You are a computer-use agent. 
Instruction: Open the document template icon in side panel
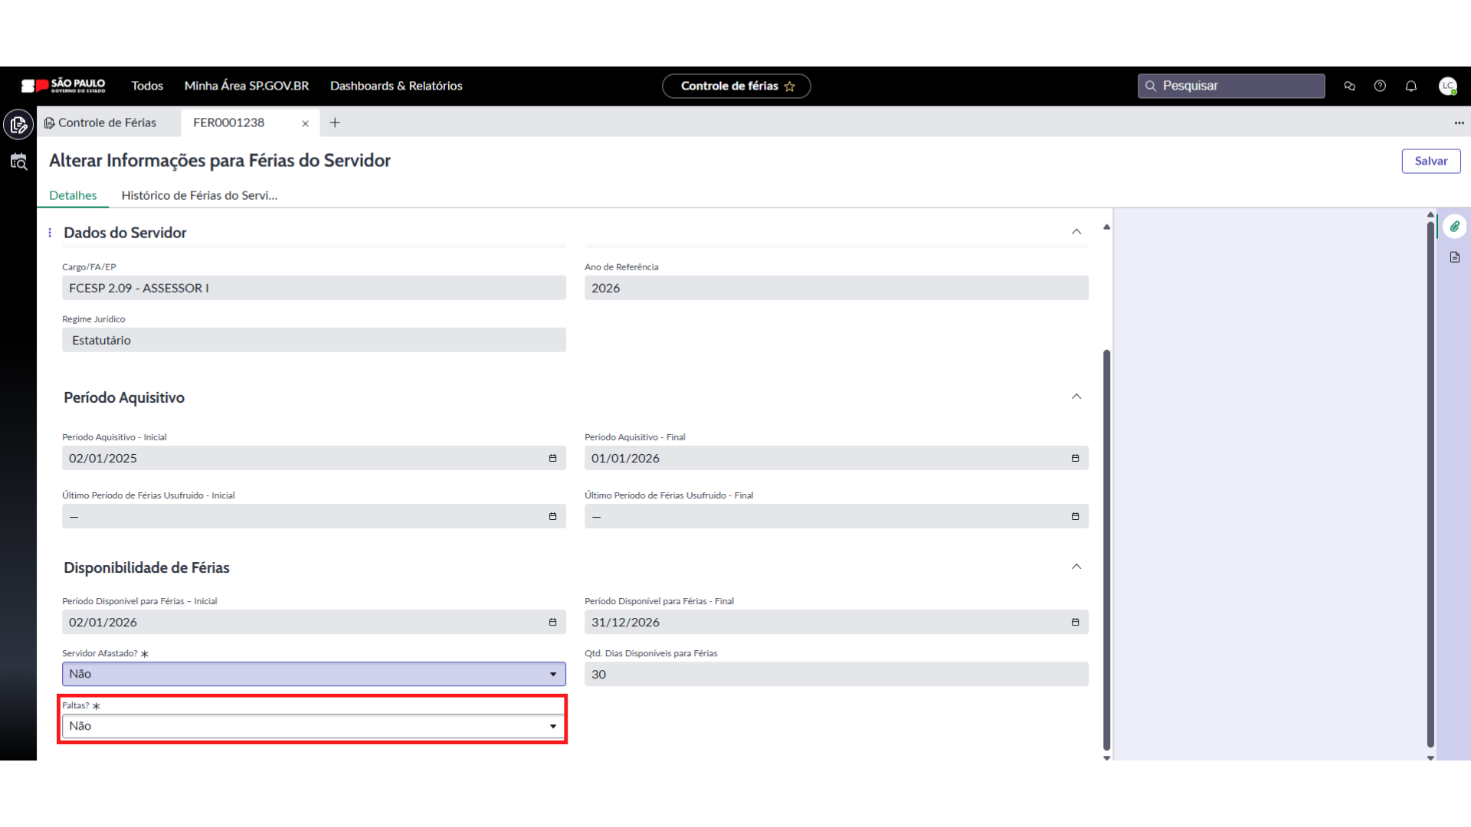1454,257
